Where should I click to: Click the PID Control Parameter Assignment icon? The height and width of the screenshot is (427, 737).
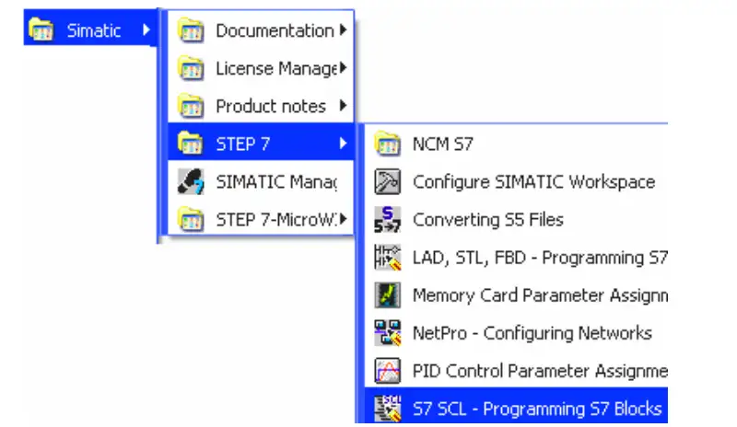(x=387, y=371)
